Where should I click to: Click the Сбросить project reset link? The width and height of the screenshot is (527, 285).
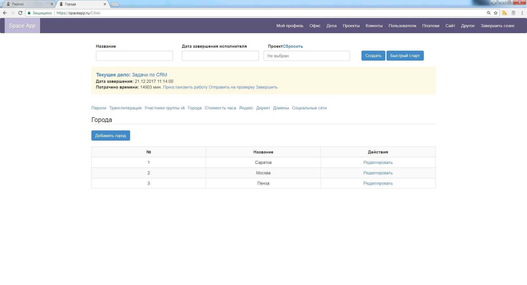click(x=293, y=46)
